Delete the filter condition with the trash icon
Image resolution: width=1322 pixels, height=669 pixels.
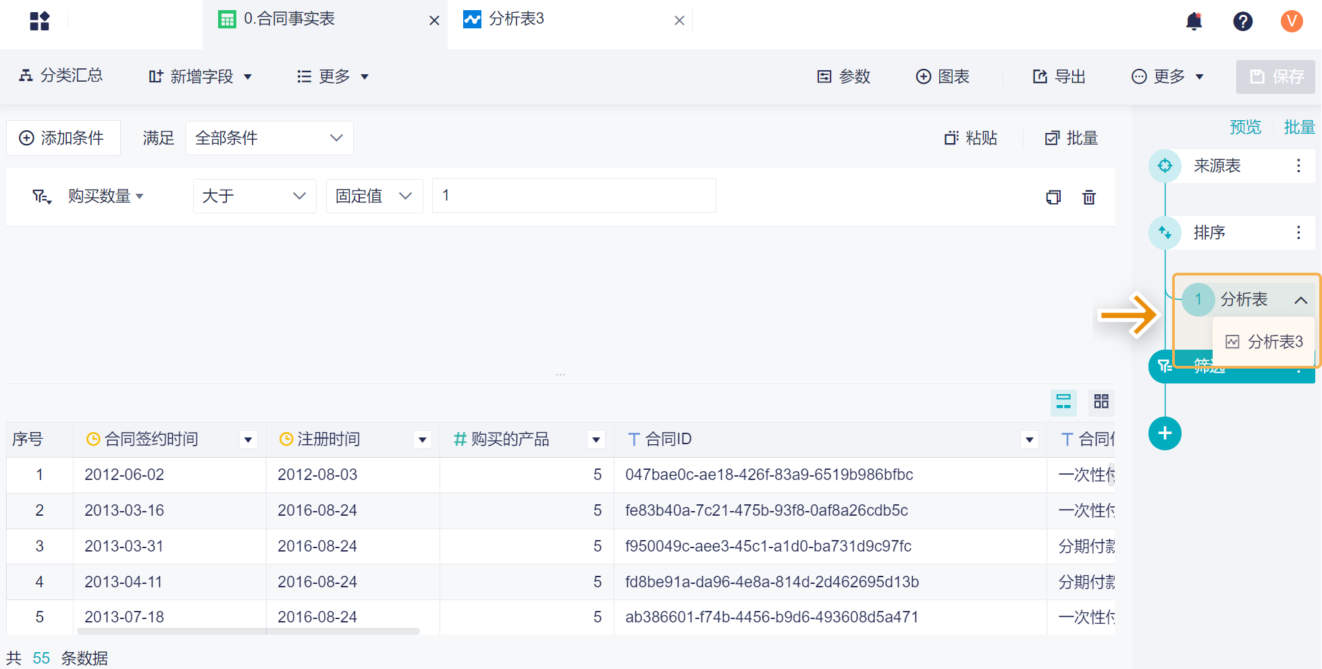click(1089, 196)
